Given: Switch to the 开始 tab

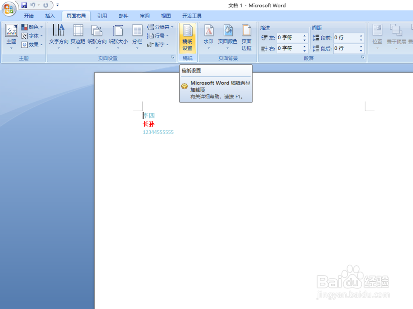Looking at the screenshot, I should pos(29,16).
